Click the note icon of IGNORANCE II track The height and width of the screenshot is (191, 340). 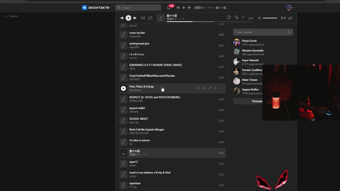pos(123,67)
